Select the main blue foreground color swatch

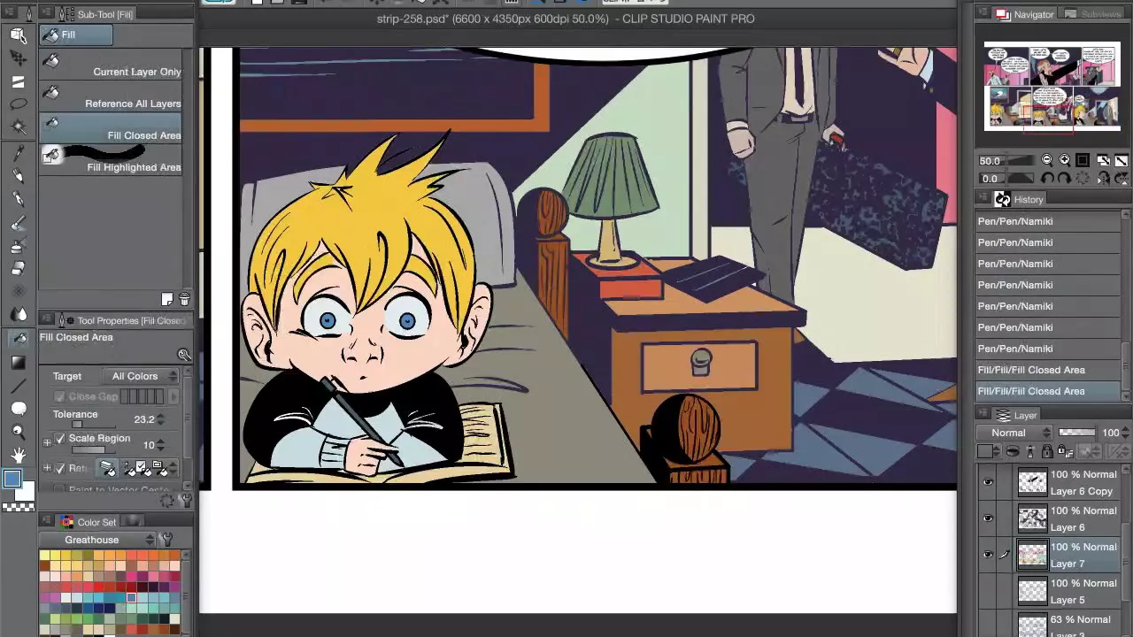(12, 480)
